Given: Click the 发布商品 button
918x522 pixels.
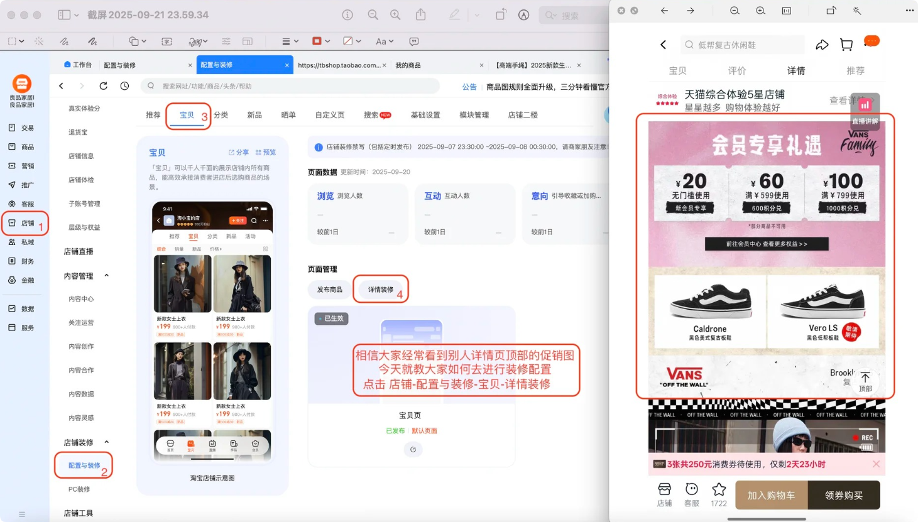Looking at the screenshot, I should 330,290.
